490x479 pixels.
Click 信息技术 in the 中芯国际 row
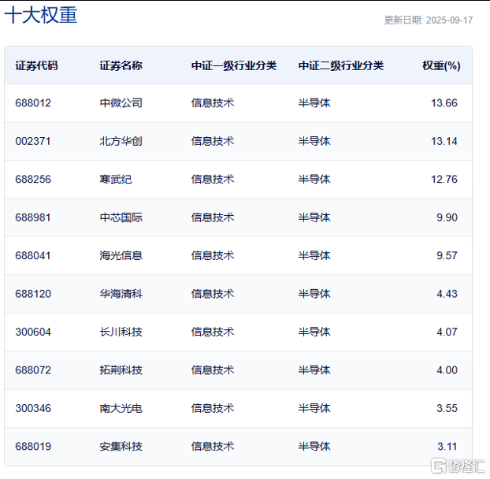point(213,217)
